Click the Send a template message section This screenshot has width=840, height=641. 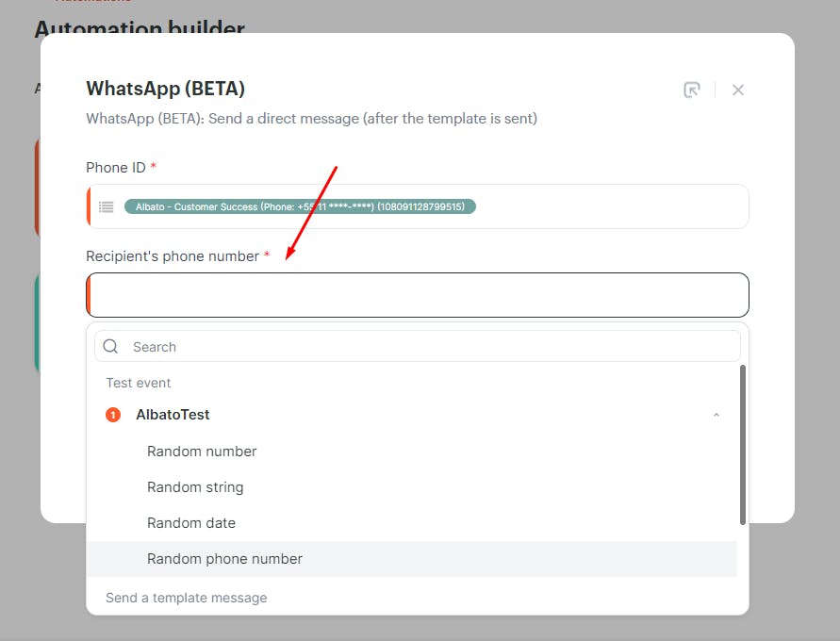(x=186, y=598)
